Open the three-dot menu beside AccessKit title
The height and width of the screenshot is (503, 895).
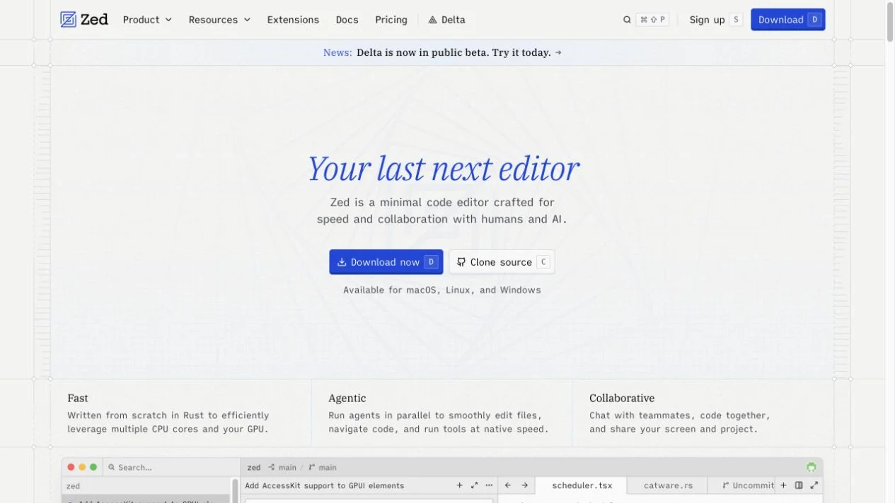point(489,485)
